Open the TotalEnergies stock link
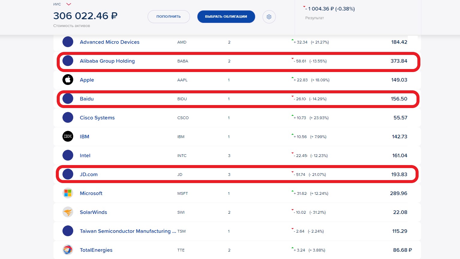Screen dimensions: 460x259 point(96,250)
